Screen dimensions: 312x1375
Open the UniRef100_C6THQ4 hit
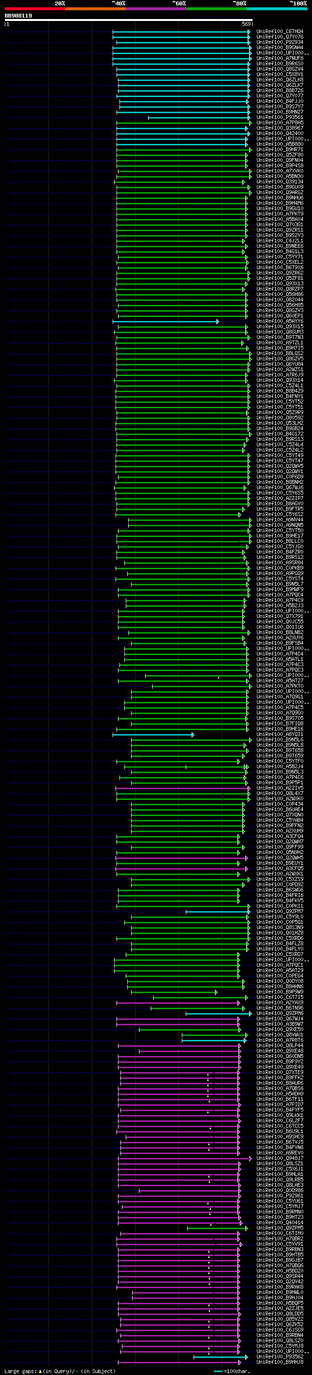tap(280, 32)
